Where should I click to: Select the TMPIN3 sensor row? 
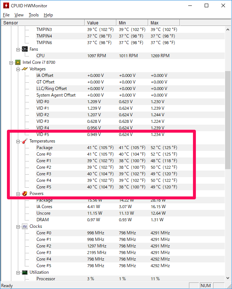130,30
